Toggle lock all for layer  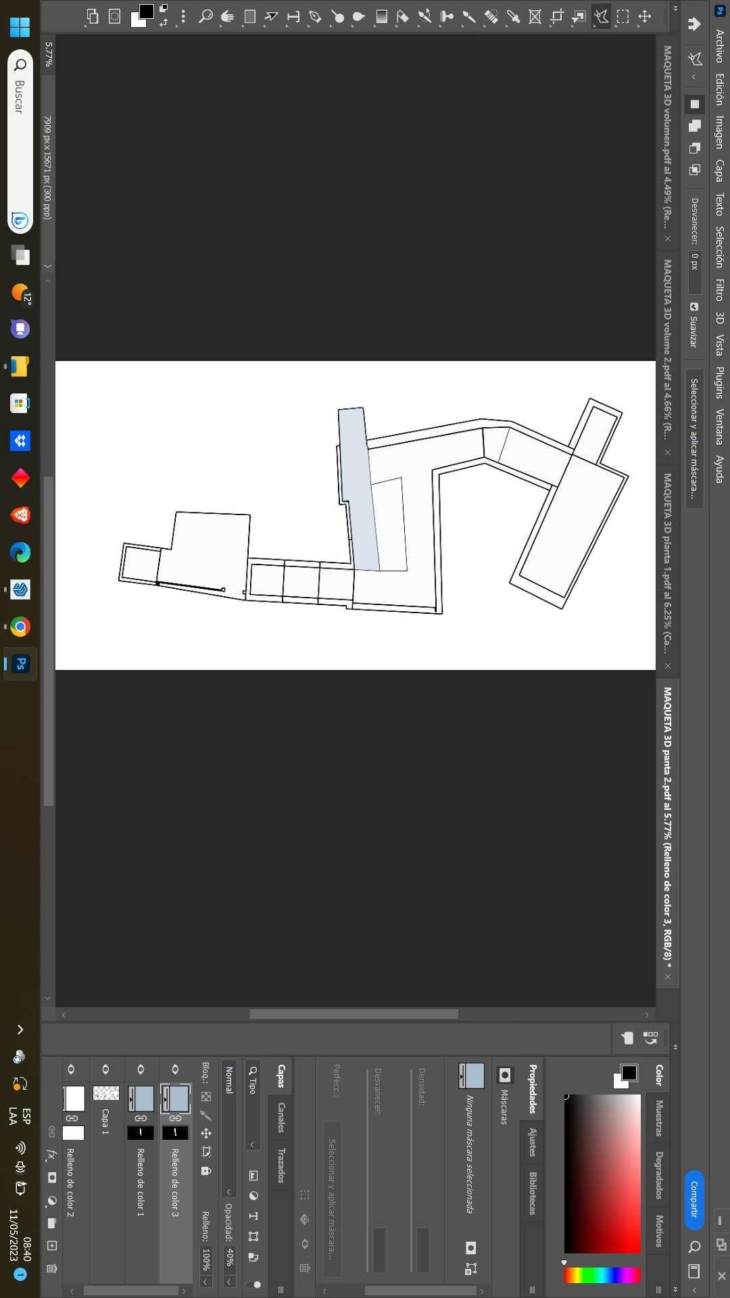(x=206, y=1171)
